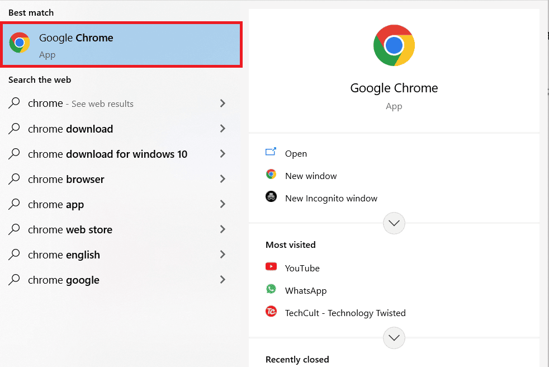Click search icon beside 'chrome - See web results'
Viewport: 549px width, 367px height.
14,103
